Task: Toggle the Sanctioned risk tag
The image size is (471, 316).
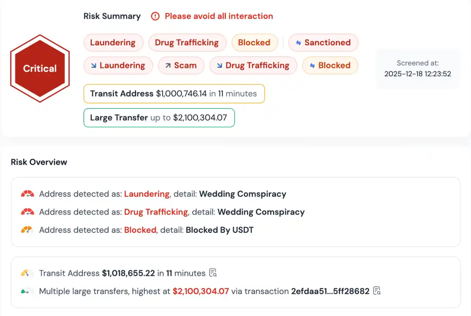Action: pos(323,42)
